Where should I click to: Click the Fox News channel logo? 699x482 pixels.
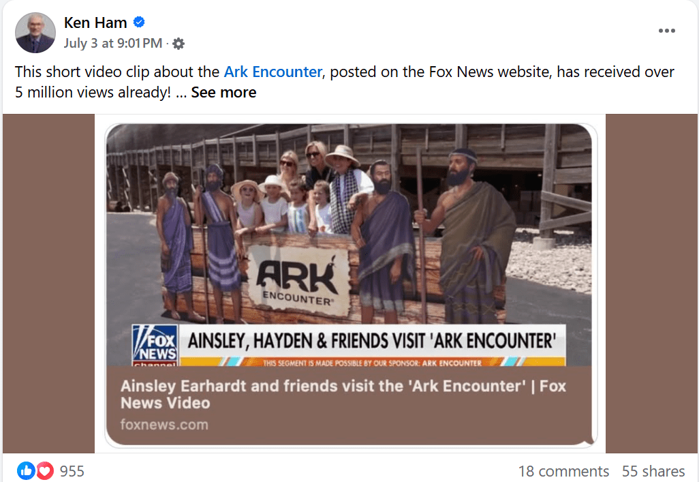155,346
